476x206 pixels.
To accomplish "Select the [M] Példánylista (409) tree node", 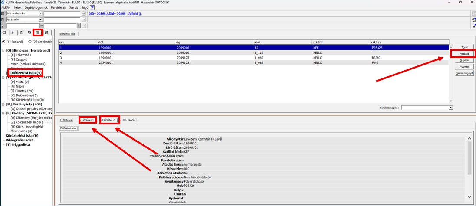I will tap(24, 105).
